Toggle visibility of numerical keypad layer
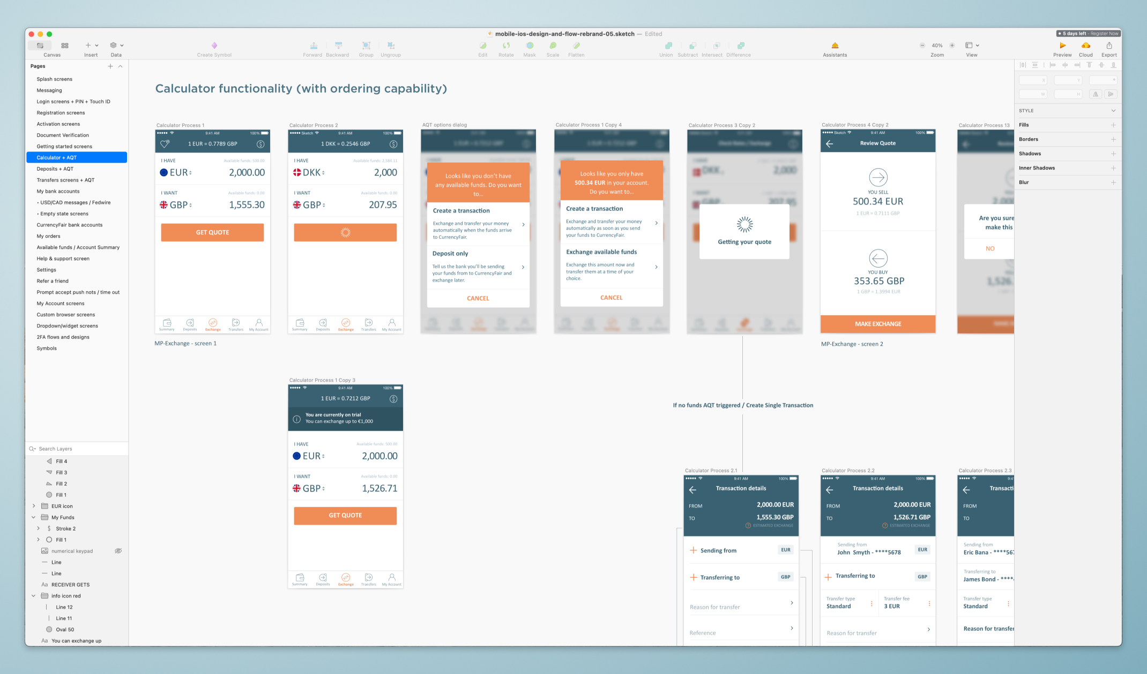The width and height of the screenshot is (1147, 674). 118,551
